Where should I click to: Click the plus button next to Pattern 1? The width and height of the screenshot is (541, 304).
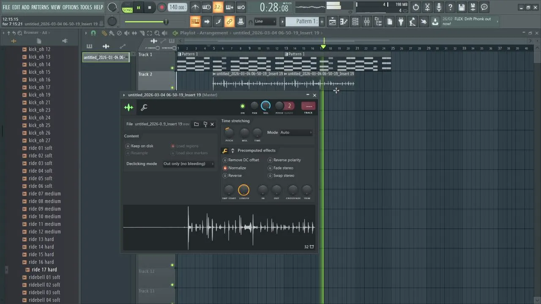[322, 22]
